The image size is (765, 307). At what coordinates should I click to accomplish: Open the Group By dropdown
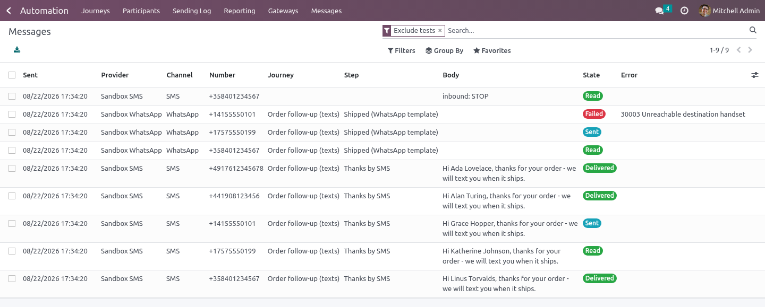coord(445,51)
